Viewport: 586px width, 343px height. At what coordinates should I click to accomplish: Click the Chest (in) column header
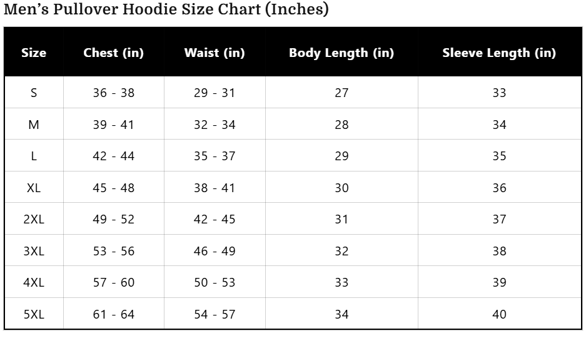[113, 53]
